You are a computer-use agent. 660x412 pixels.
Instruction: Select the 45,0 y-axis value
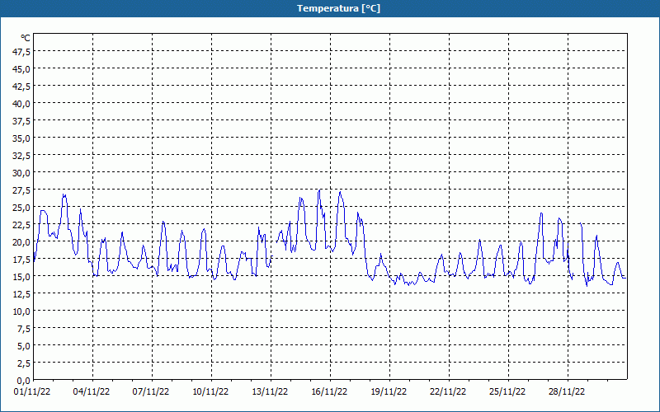[x=21, y=69]
